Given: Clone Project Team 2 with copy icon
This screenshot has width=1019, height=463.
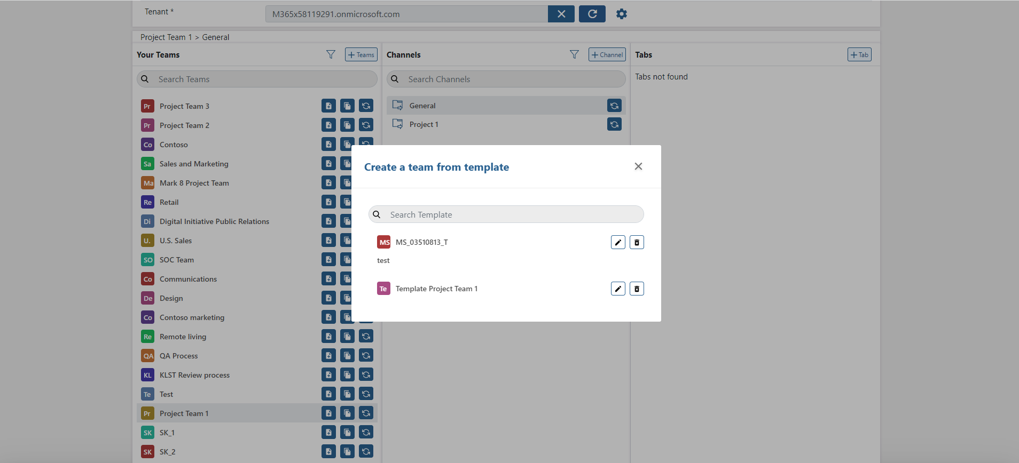Looking at the screenshot, I should [347, 125].
